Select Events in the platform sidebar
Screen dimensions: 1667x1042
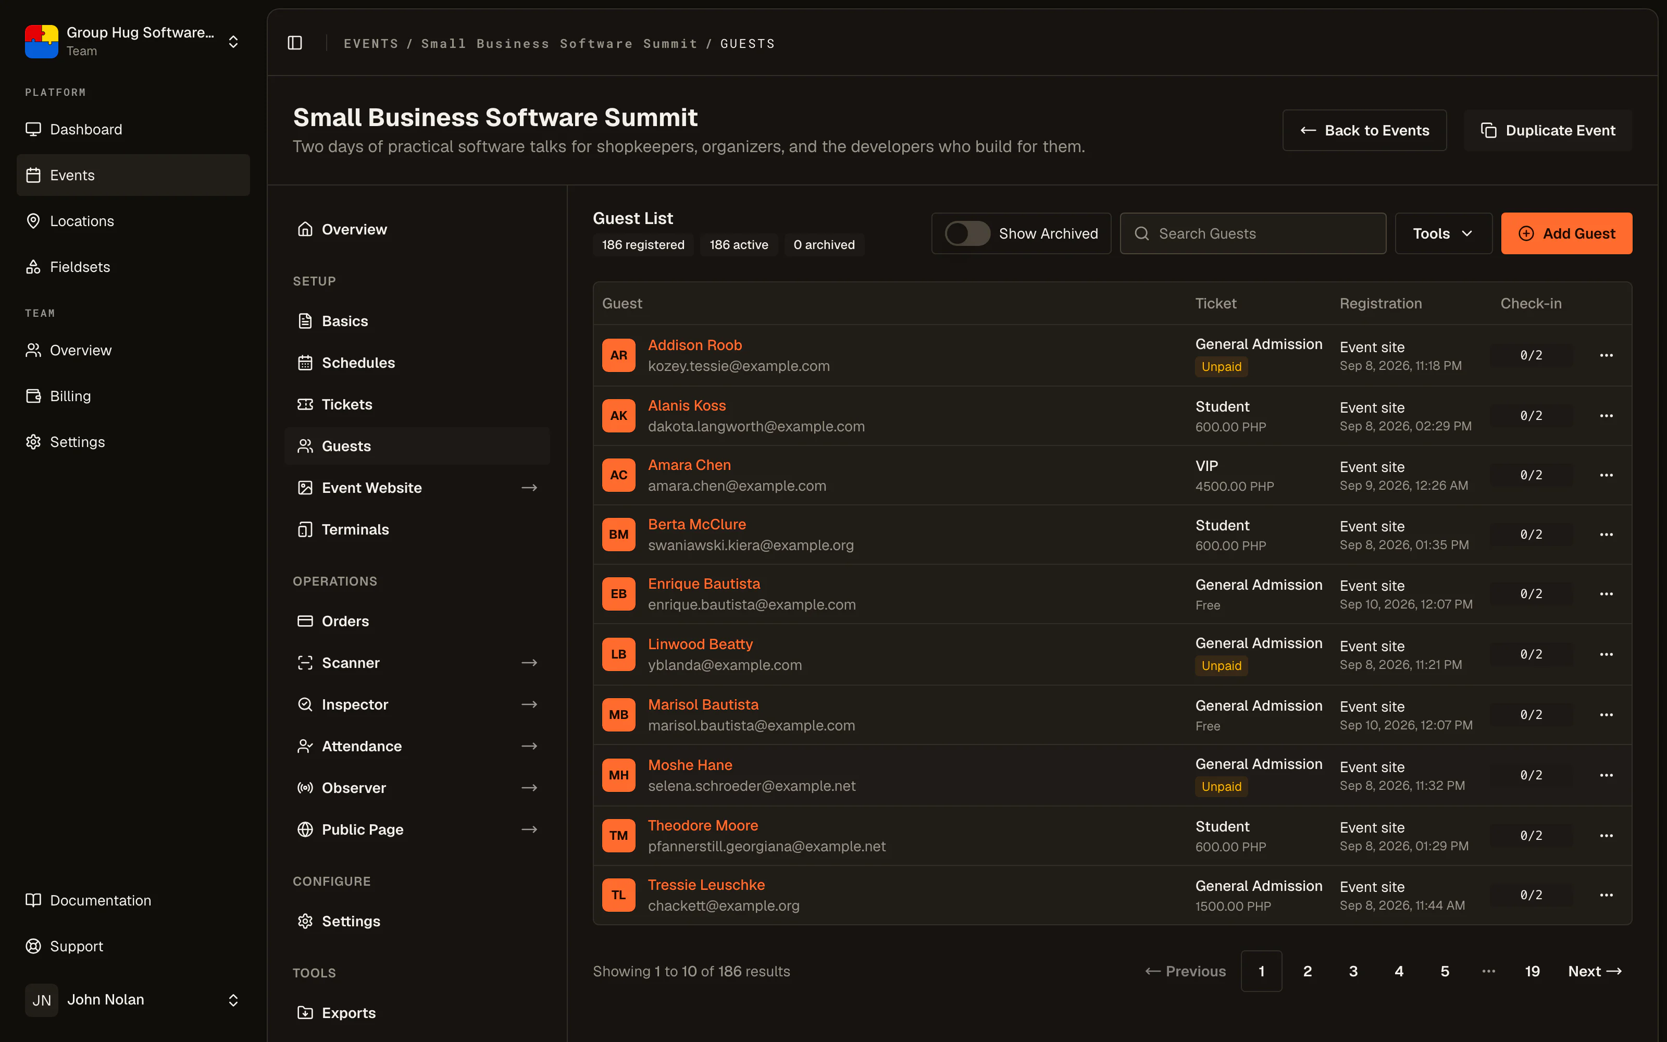click(133, 175)
